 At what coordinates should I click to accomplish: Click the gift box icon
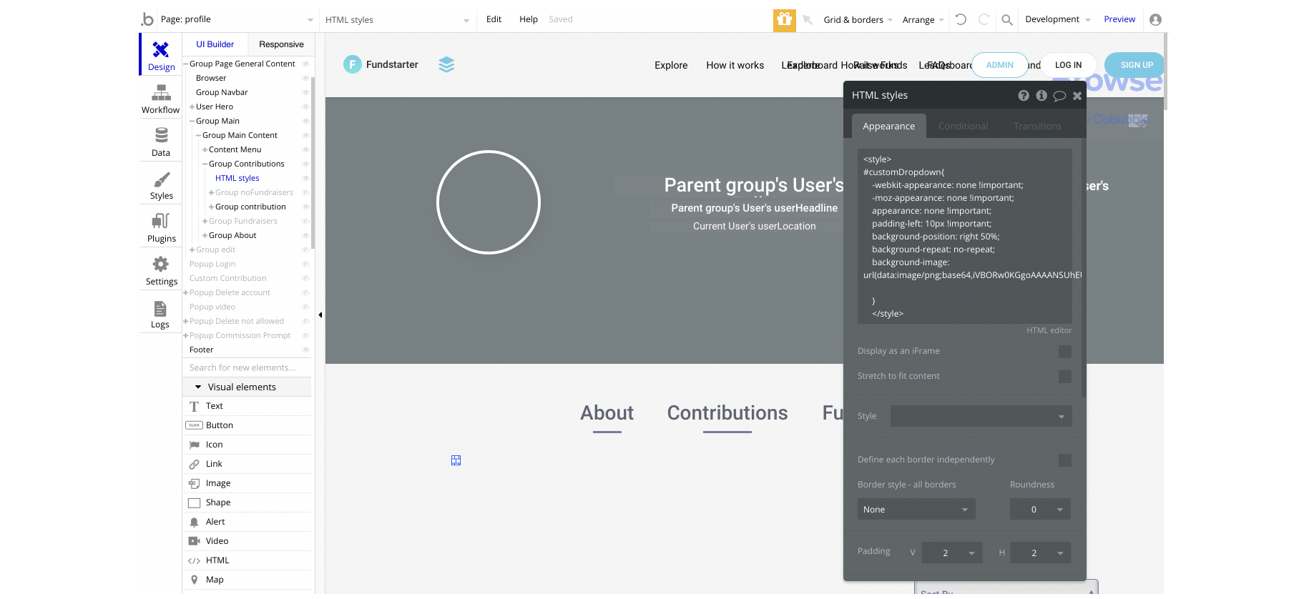784,20
